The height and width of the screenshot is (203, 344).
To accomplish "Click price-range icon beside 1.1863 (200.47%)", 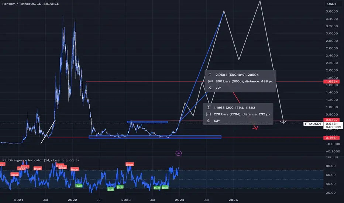I will click(x=208, y=107).
